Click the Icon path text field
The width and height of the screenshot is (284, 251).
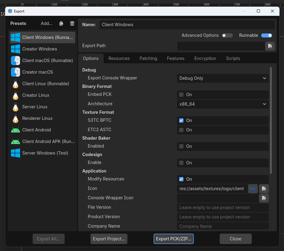tap(212, 189)
